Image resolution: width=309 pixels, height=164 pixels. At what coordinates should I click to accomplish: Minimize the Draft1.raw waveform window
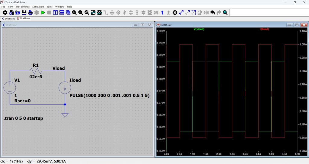[289, 25]
